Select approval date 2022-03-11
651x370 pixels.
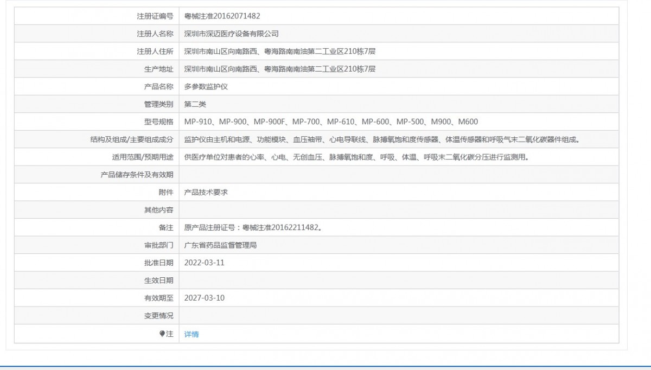pyautogui.click(x=205, y=263)
